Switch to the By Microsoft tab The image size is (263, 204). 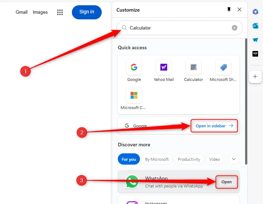(x=157, y=159)
